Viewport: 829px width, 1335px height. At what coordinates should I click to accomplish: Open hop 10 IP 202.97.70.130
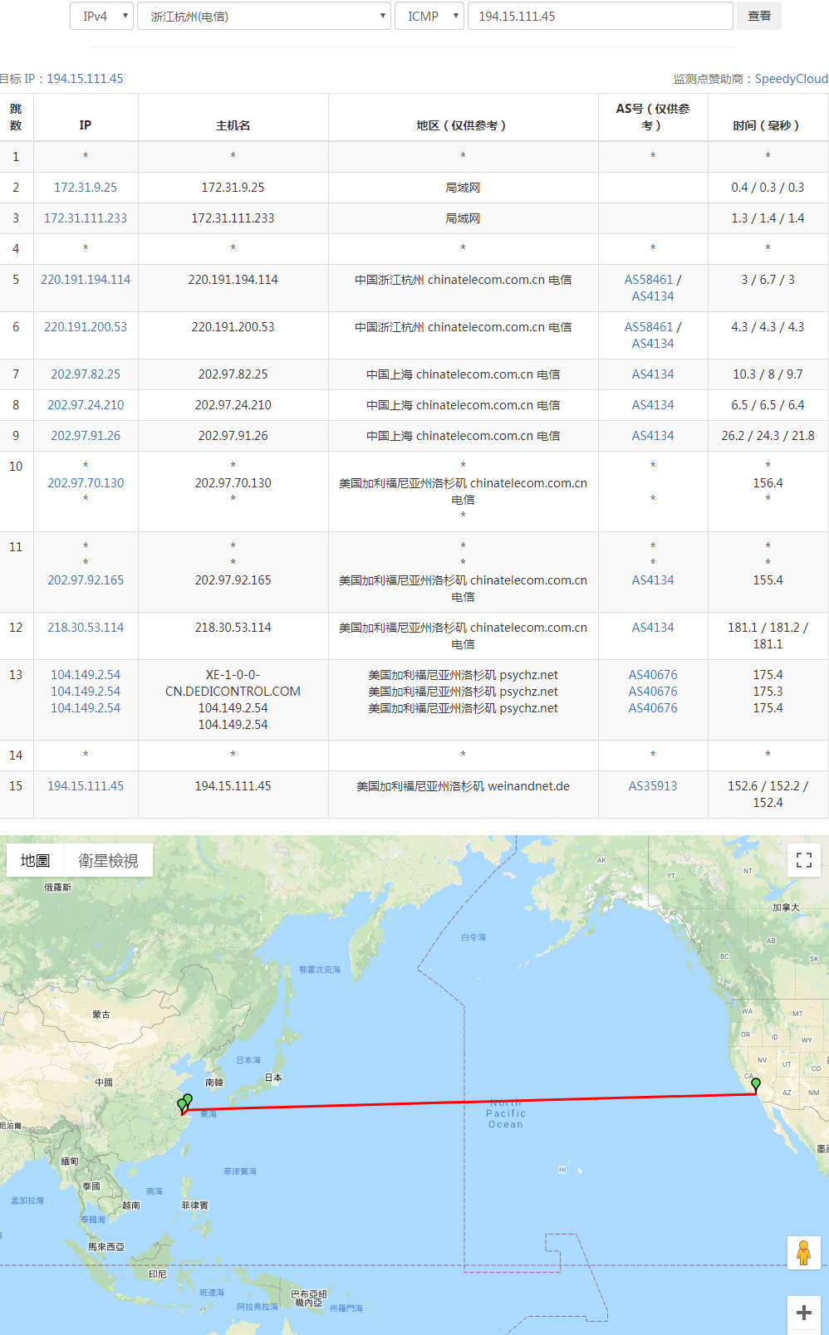86,483
